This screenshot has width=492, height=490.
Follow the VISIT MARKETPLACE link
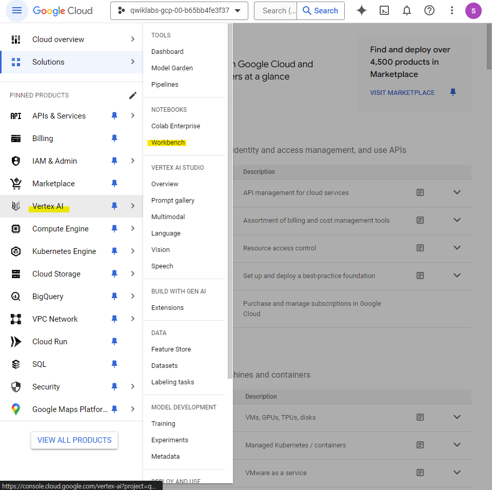point(402,92)
